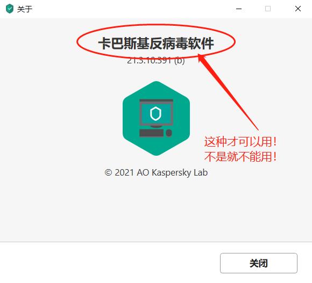Click the gray keyboard graphic in the logo
The height and width of the screenshot is (283, 312).
click(x=151, y=133)
